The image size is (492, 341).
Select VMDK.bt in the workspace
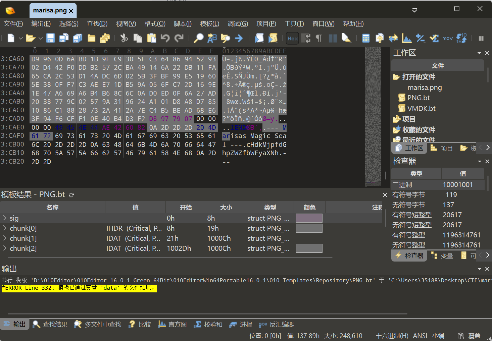[x=421, y=109]
